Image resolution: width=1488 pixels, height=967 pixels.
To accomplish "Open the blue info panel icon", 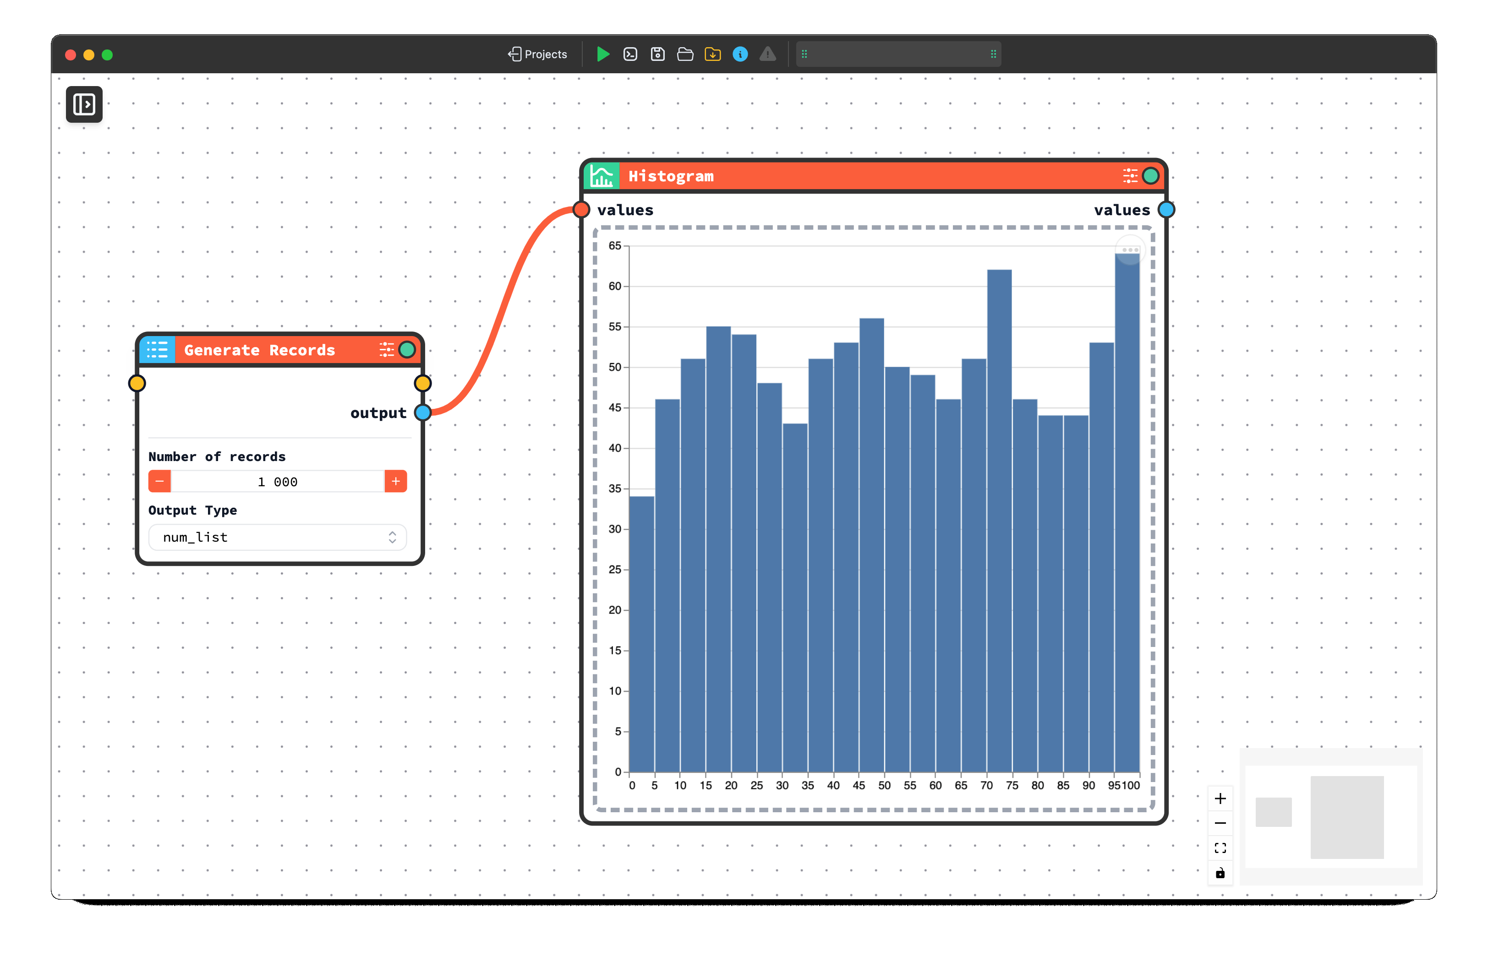I will (739, 54).
